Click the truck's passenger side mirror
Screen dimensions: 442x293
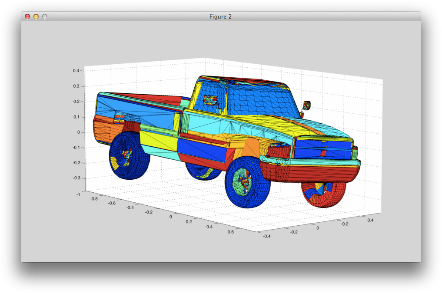(x=307, y=105)
